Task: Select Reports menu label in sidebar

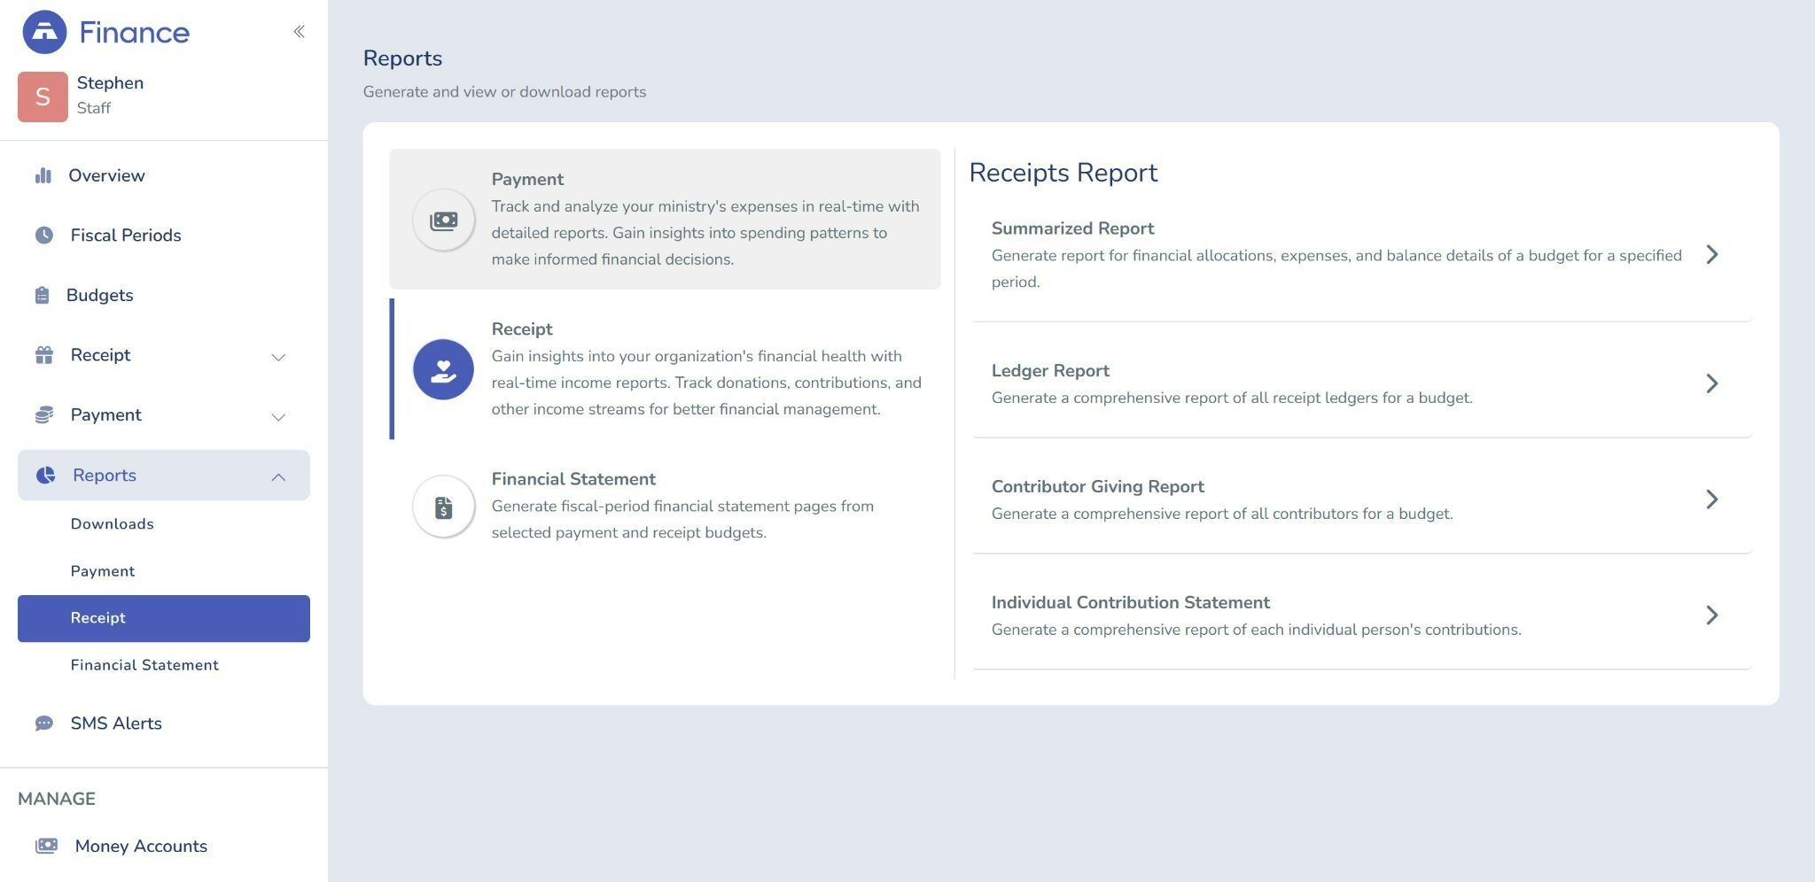Action: point(105,475)
